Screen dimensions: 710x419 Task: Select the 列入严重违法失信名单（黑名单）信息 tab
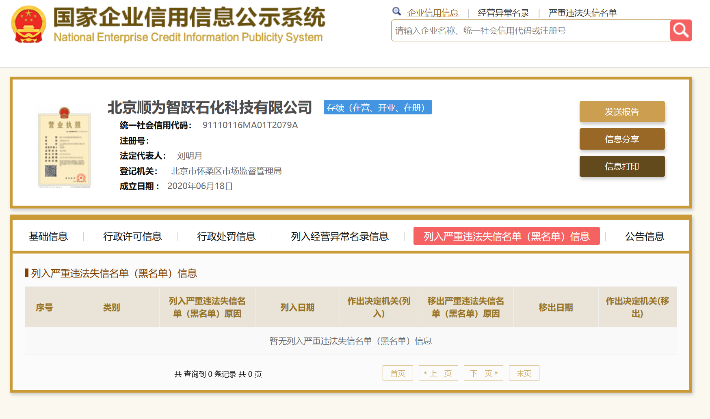click(x=507, y=236)
